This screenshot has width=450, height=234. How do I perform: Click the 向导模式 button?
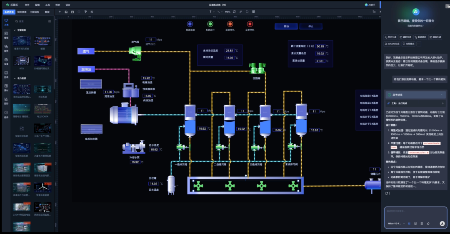click(x=408, y=44)
